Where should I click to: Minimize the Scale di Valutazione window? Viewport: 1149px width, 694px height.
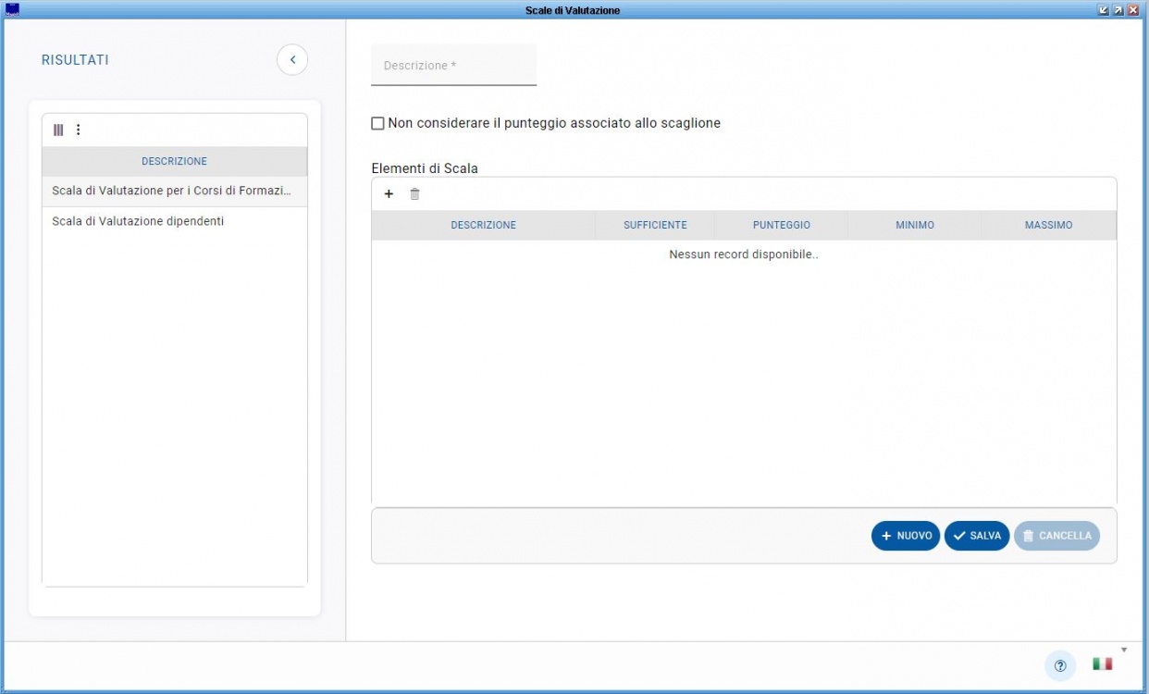[x=1104, y=10]
